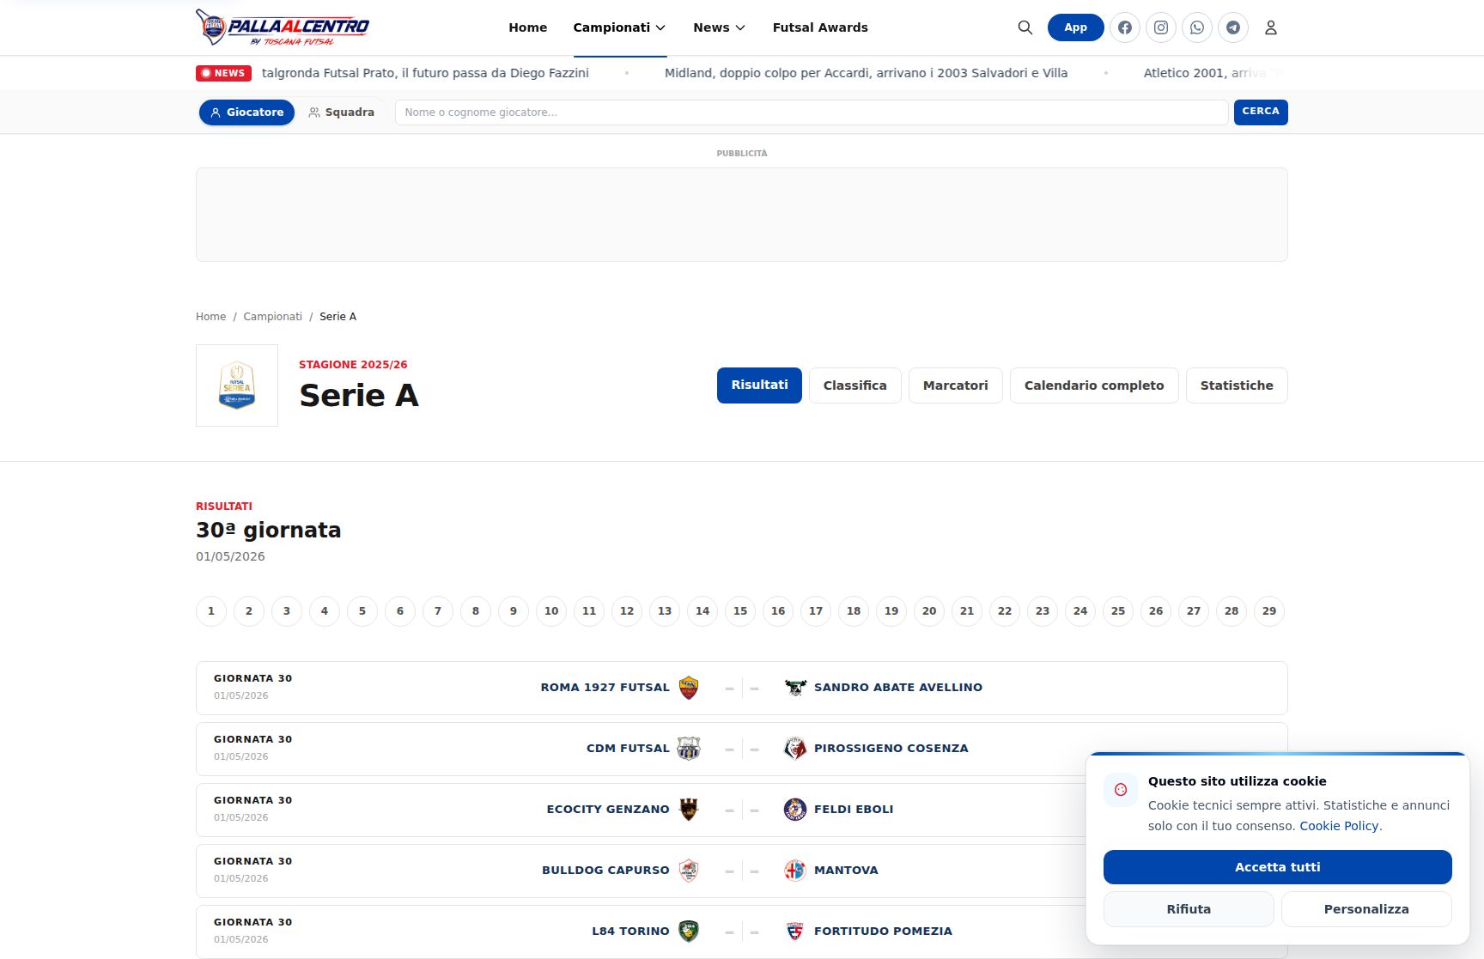Viewport: 1484px width, 959px height.
Task: Open the Cookie Policy link
Action: click(1339, 826)
